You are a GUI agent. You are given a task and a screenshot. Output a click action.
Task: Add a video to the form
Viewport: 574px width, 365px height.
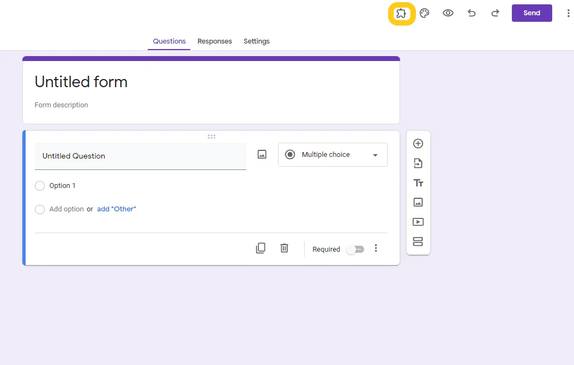[418, 222]
